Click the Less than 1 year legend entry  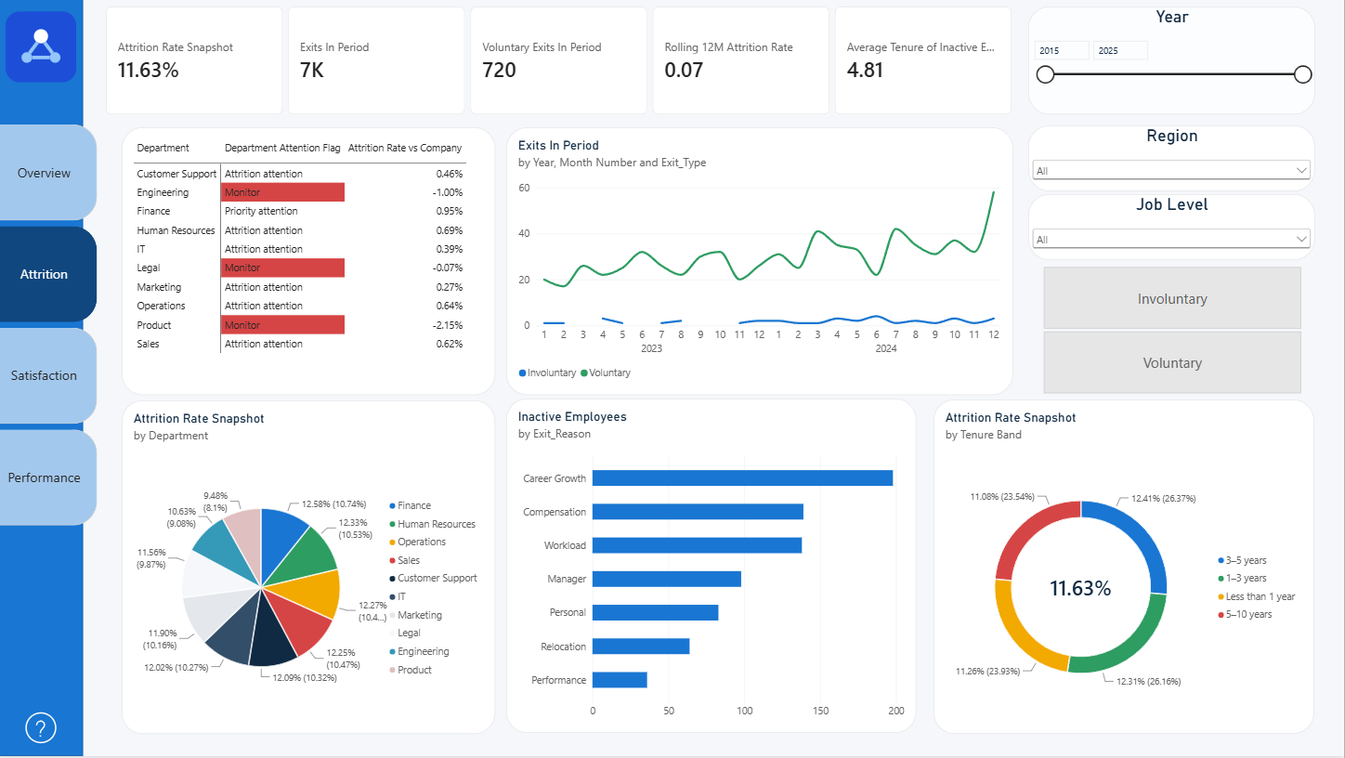pyautogui.click(x=1257, y=596)
